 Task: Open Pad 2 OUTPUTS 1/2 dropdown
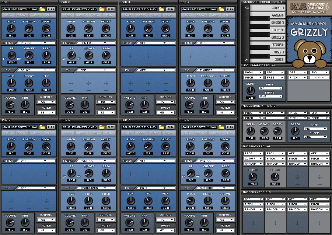click(x=106, y=102)
